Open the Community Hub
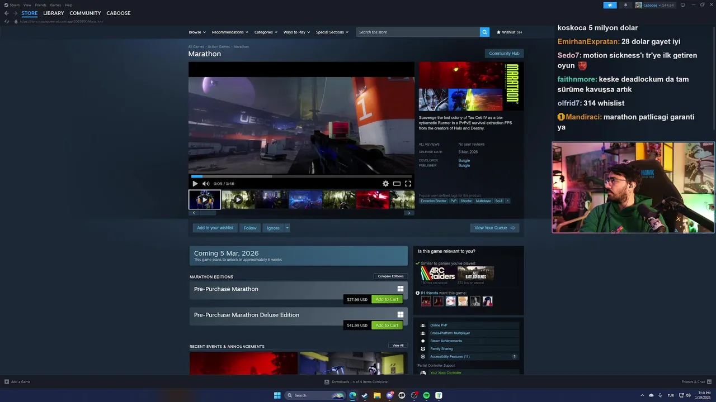Viewport: 716px width, 402px height. [504, 54]
